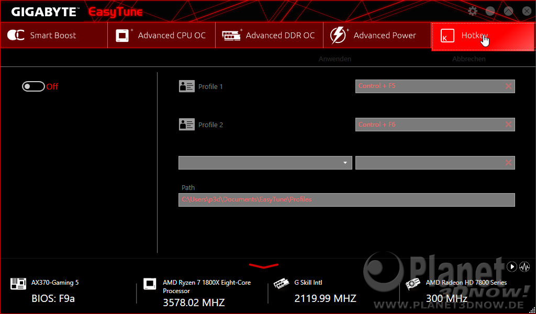Click the Abbrechen button
The height and width of the screenshot is (314, 536).
pos(468,59)
